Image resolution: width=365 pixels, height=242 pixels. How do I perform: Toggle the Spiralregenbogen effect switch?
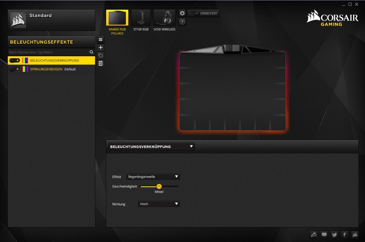coord(15,69)
